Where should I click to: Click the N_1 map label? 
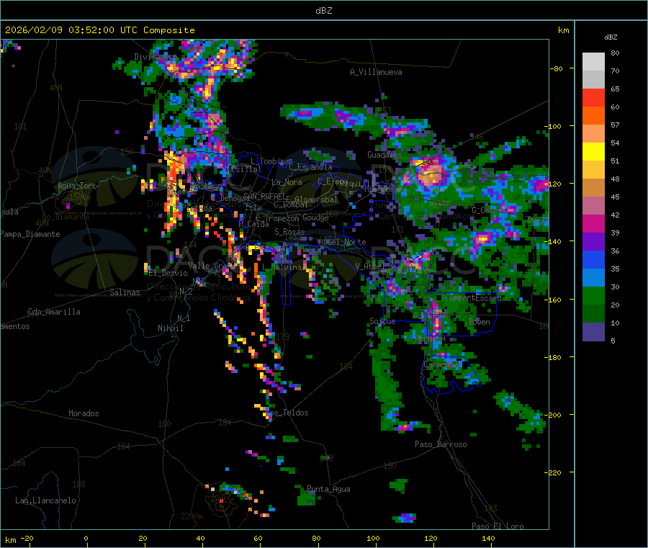184,318
